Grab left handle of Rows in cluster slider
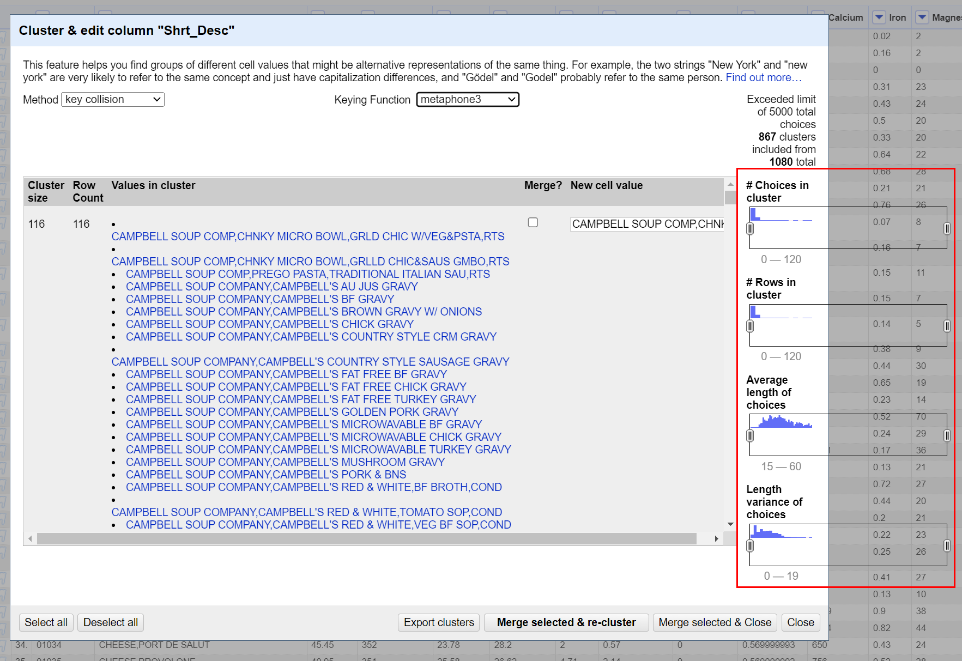The image size is (962, 661). tap(750, 326)
